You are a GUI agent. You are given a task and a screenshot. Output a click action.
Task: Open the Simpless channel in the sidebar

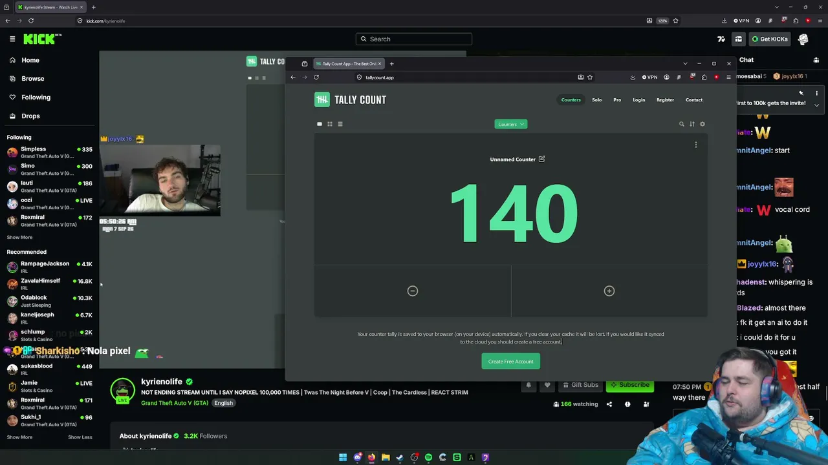click(50, 152)
